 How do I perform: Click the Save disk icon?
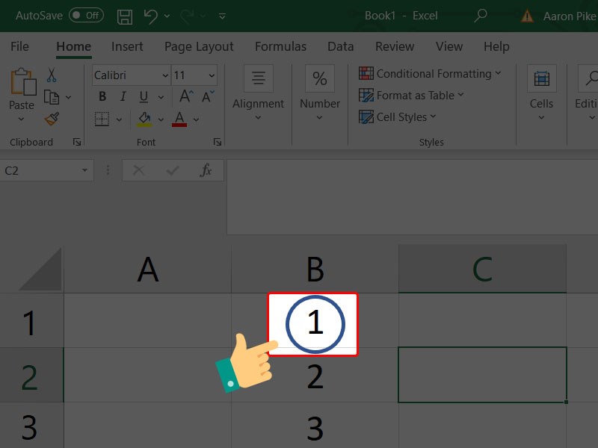pyautogui.click(x=125, y=16)
